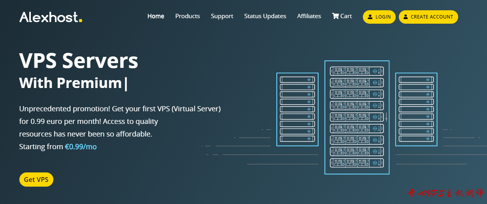Image resolution: width=487 pixels, height=204 pixels.
Task: Click the Alexhost logo
Action: [x=51, y=17]
